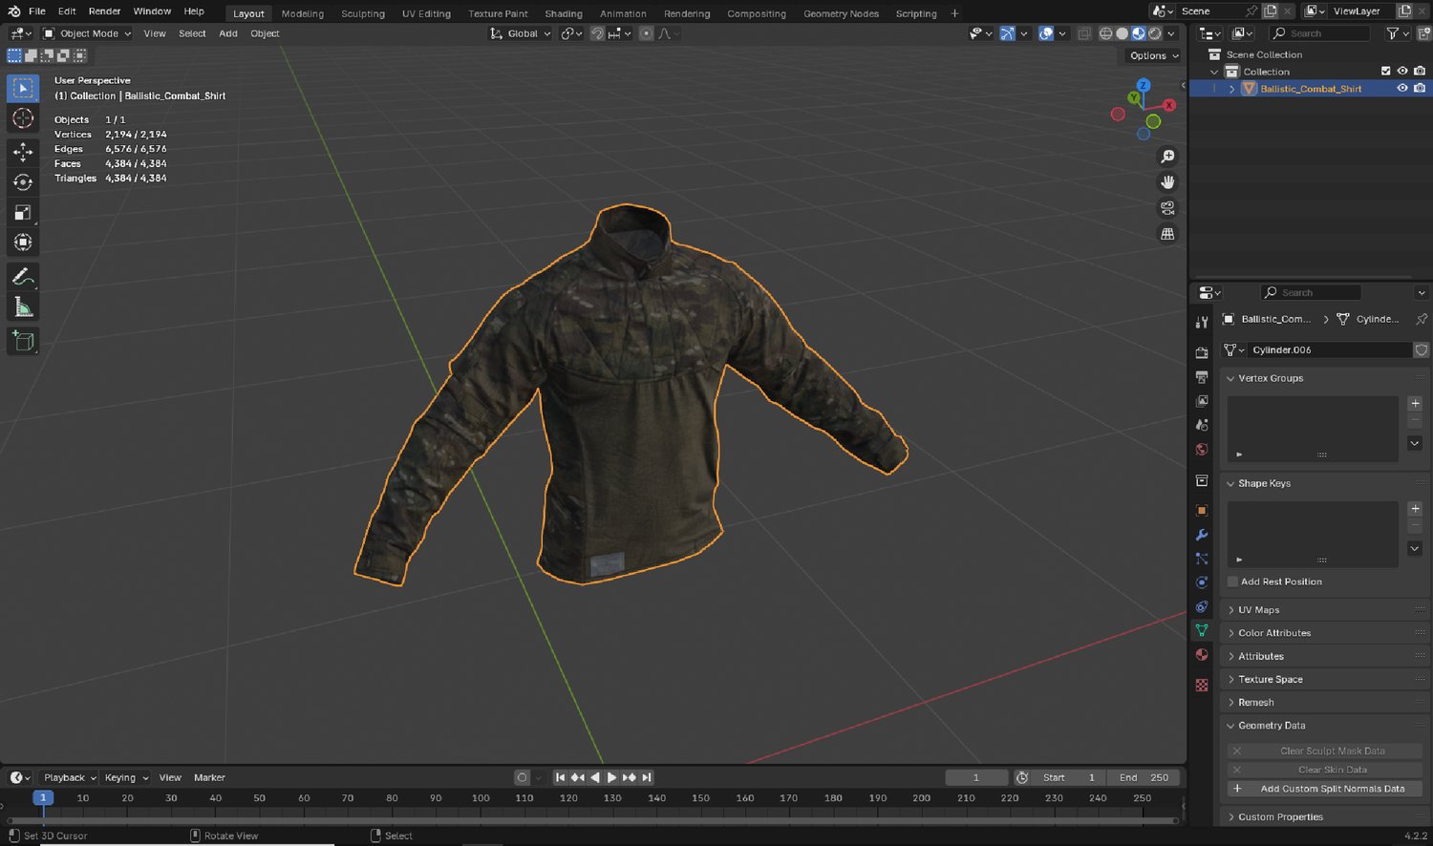Select the Move tool in toolbar

[x=23, y=152]
